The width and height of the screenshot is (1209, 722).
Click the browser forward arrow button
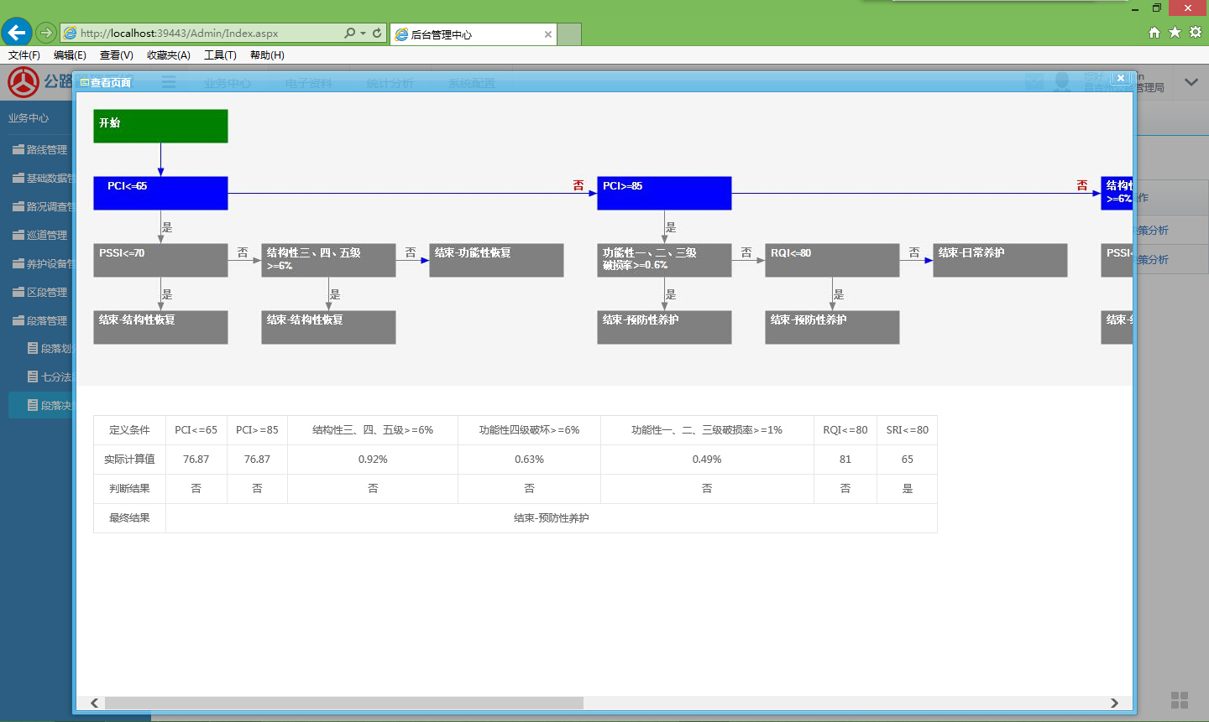(46, 33)
